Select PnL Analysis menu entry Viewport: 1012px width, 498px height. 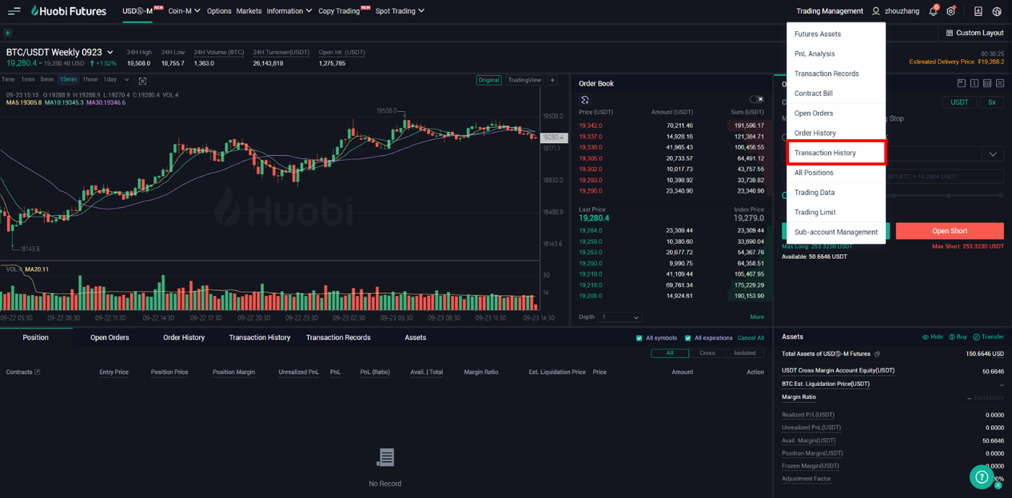point(836,54)
